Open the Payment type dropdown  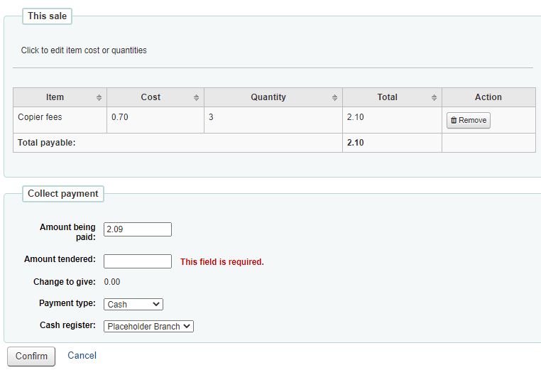pos(133,304)
